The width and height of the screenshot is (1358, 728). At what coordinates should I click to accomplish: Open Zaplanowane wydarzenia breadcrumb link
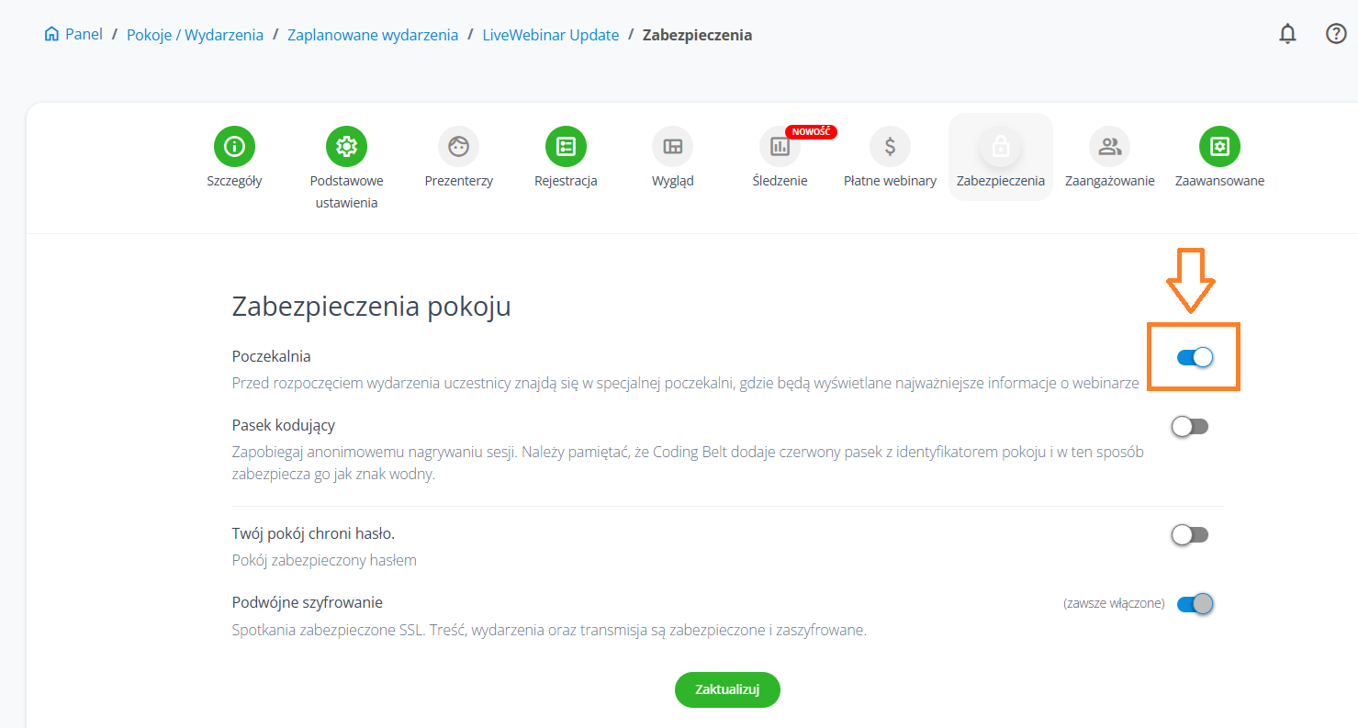click(x=373, y=35)
